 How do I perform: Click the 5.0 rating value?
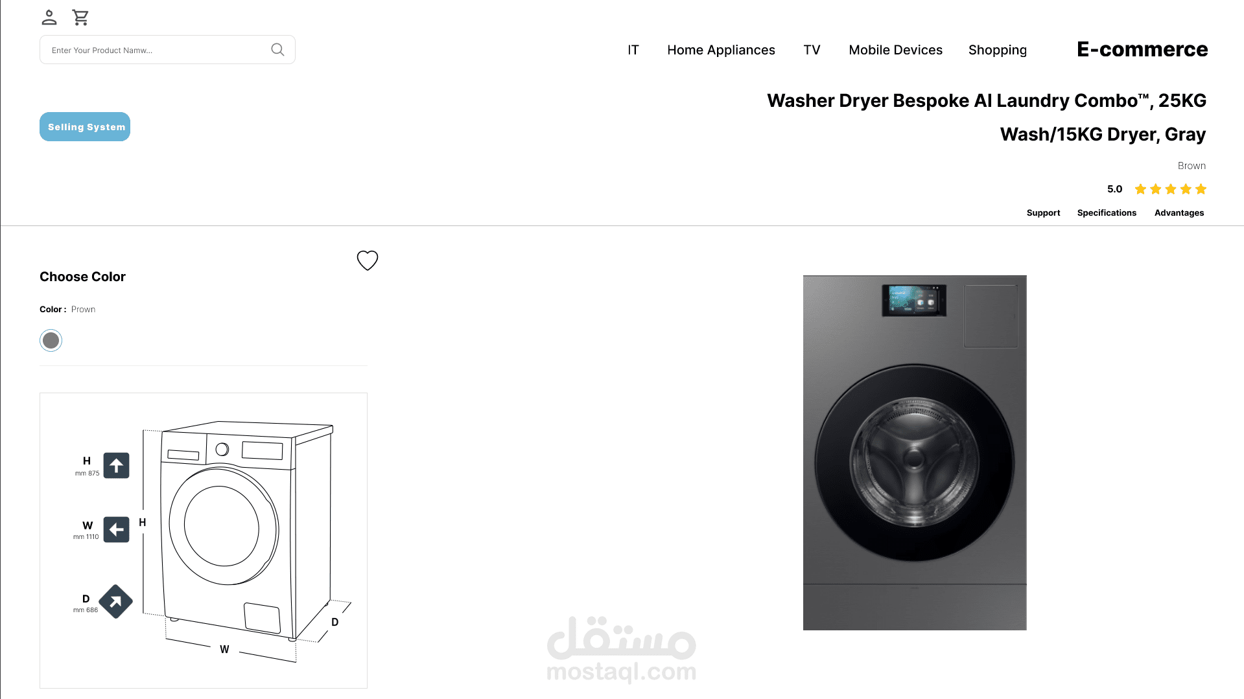pyautogui.click(x=1114, y=189)
